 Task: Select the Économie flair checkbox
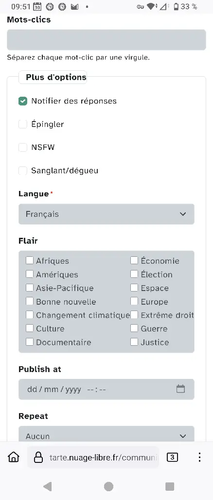coord(134,261)
